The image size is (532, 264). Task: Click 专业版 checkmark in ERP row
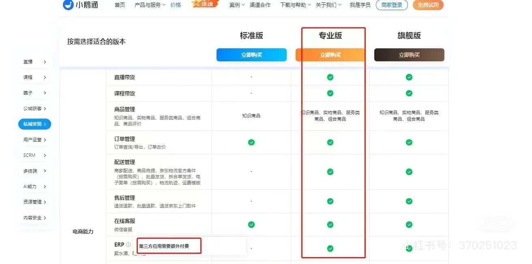click(330, 249)
